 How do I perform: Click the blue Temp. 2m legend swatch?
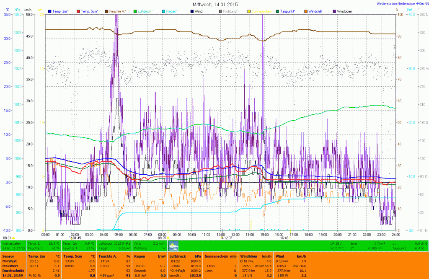pyautogui.click(x=50, y=11)
